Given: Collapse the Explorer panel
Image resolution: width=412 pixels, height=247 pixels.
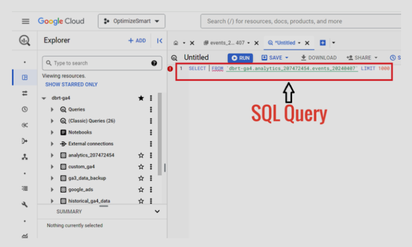Looking at the screenshot, I should [x=159, y=40].
